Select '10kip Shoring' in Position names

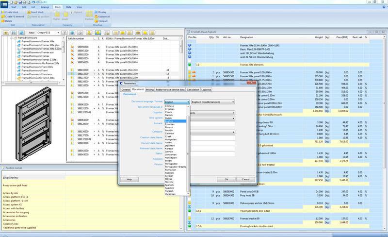point(10,178)
